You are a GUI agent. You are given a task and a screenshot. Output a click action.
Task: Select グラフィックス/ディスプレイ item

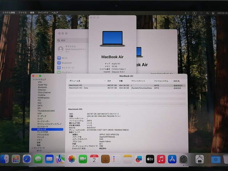(x=49, y=124)
